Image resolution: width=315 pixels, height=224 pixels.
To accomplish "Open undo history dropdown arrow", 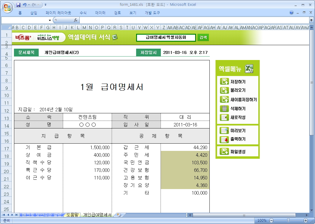I will click(29, 5).
